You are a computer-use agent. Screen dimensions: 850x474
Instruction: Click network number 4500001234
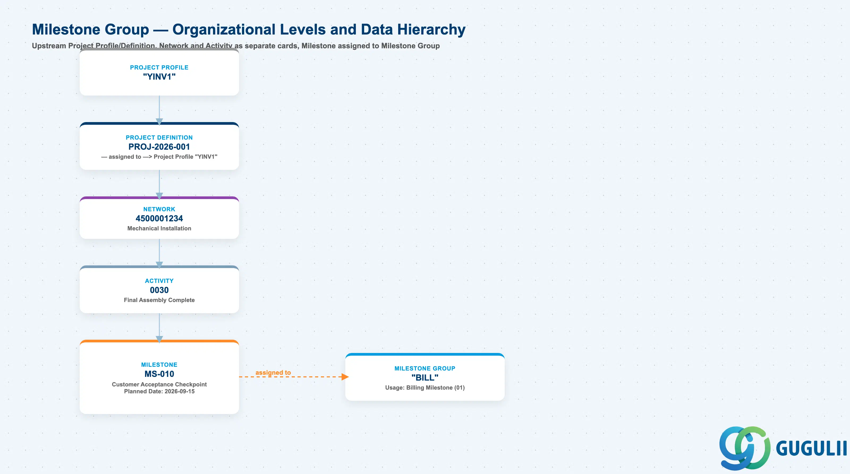pyautogui.click(x=159, y=218)
